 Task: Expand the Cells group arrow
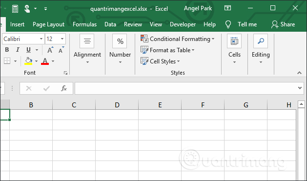pos(234,62)
